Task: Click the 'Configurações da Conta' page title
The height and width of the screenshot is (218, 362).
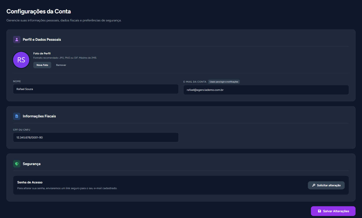Action: (39, 11)
